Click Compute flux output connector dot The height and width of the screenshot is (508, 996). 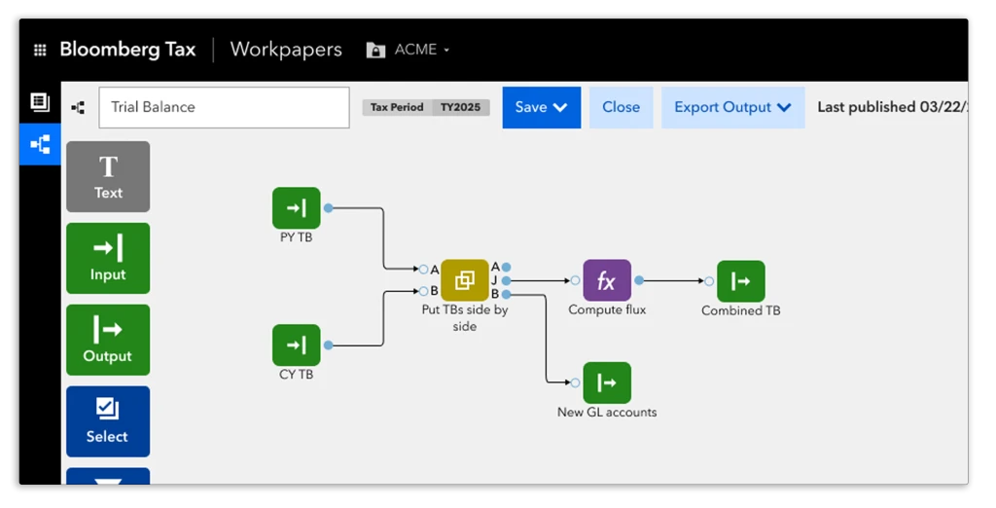point(639,280)
